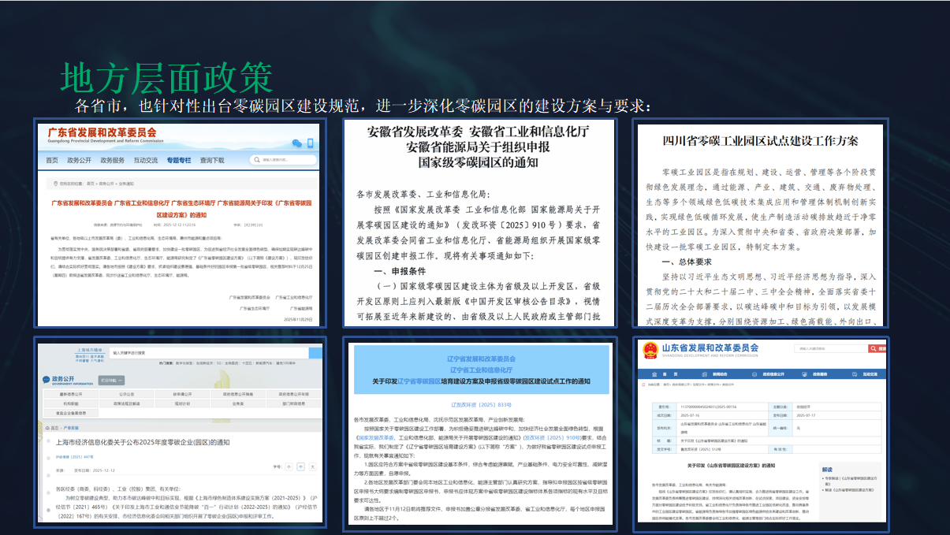Open 专题专栏 tab in Guangdong nav bar
Image resolution: width=950 pixels, height=535 pixels.
pyautogui.click(x=179, y=160)
